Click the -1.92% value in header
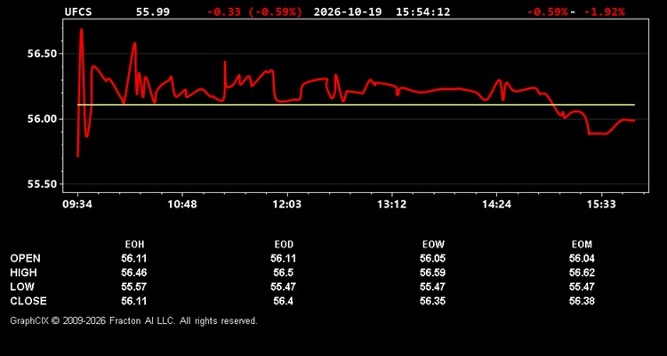 coord(605,12)
